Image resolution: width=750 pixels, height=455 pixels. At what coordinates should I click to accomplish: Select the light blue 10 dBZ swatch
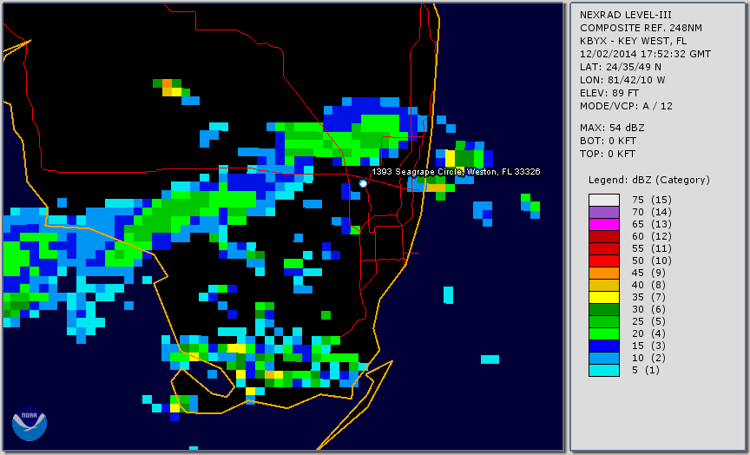pos(604,359)
